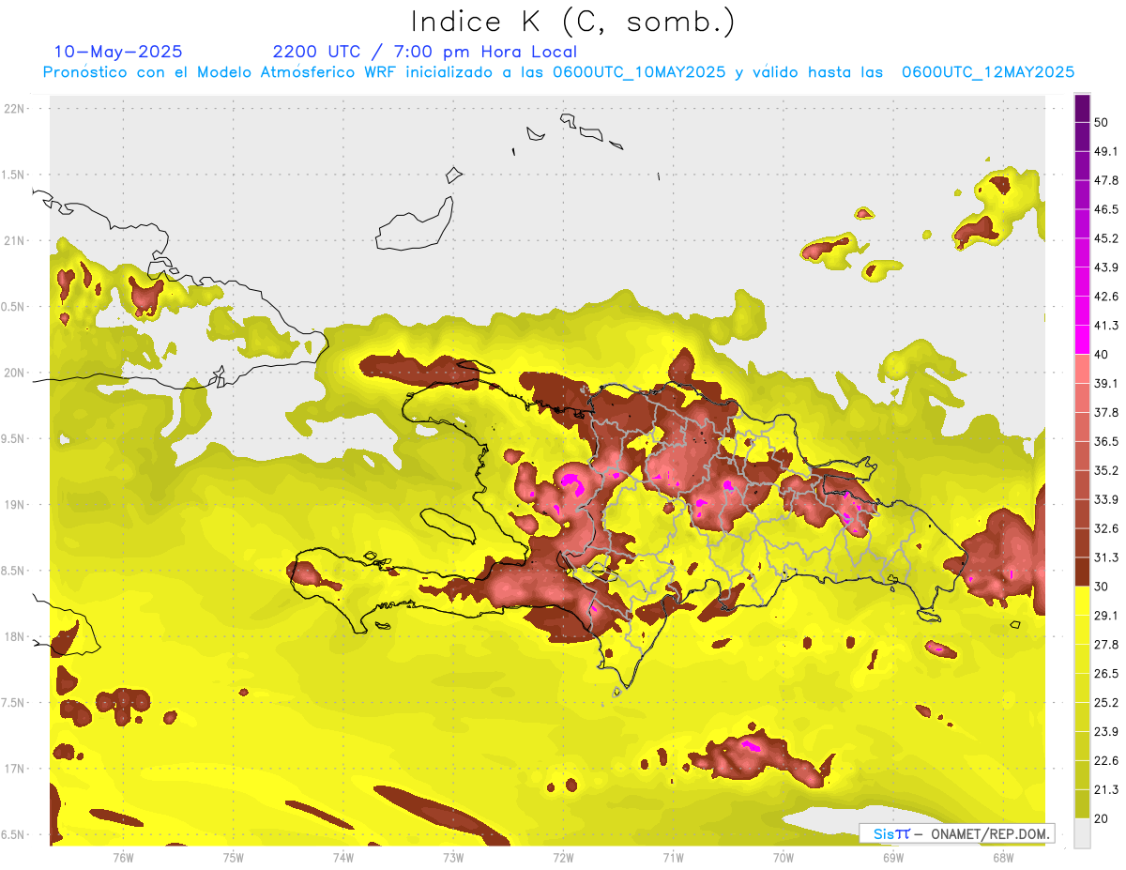Click the 37.8 scale label
This screenshot has height=870, width=1126.
coord(1106,412)
